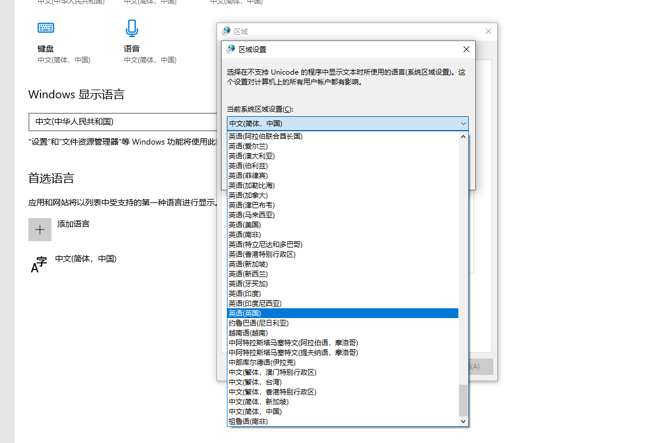Choose 英语(新西兰) from list
This screenshot has height=443, width=654.
click(343, 274)
